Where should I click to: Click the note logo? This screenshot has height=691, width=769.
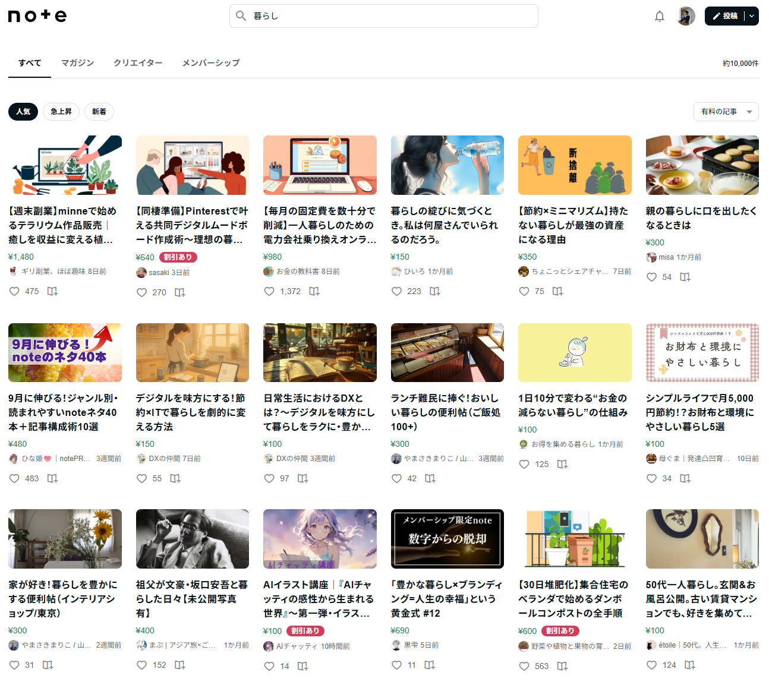click(37, 16)
